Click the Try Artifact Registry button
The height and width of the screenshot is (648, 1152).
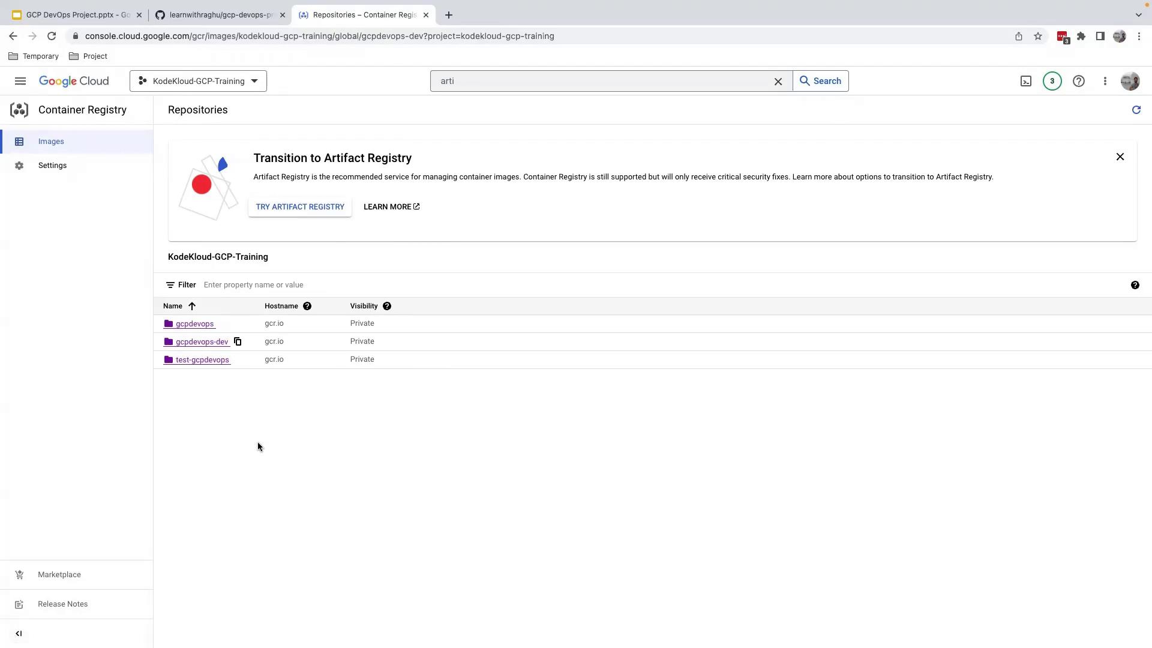click(x=300, y=207)
